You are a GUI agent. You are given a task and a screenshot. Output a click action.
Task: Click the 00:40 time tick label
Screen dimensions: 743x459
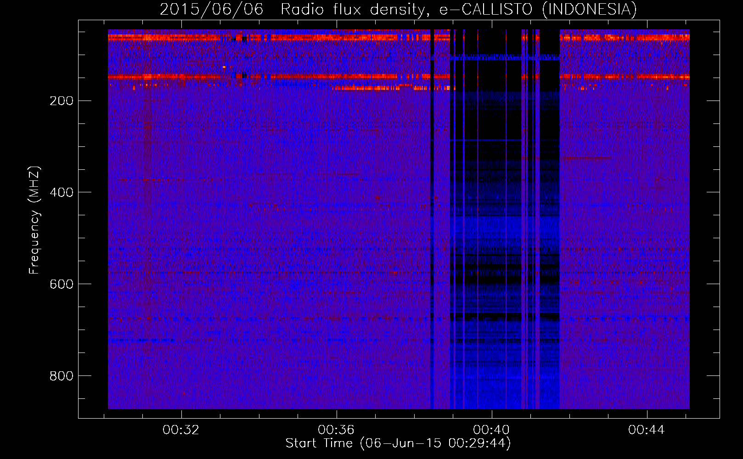coord(491,430)
